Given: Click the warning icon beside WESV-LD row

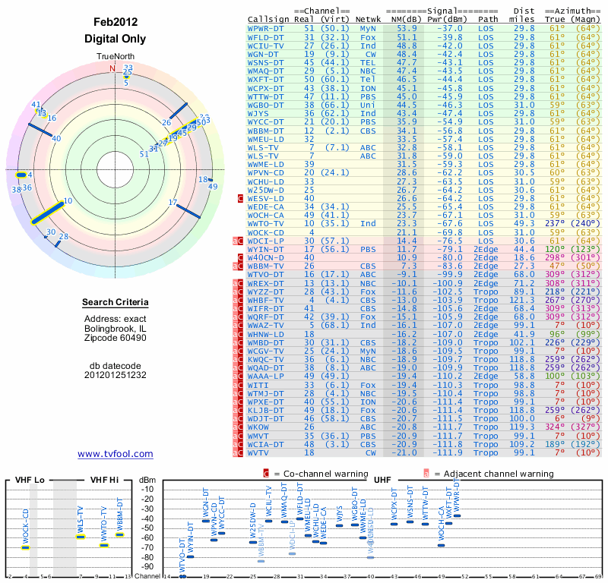Looking at the screenshot, I should (x=241, y=199).
